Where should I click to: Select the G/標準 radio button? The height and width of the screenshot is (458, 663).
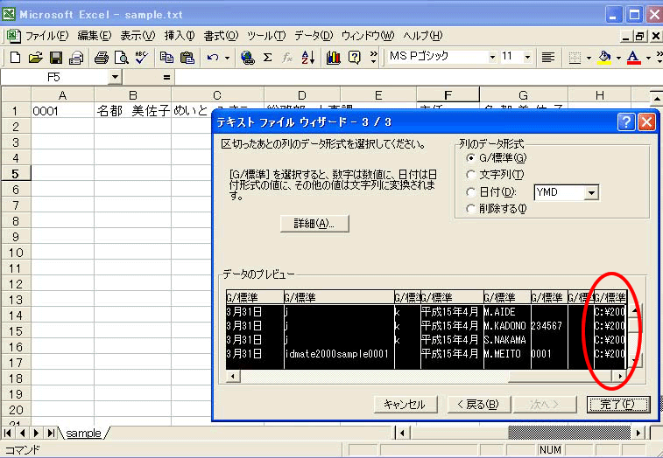470,158
